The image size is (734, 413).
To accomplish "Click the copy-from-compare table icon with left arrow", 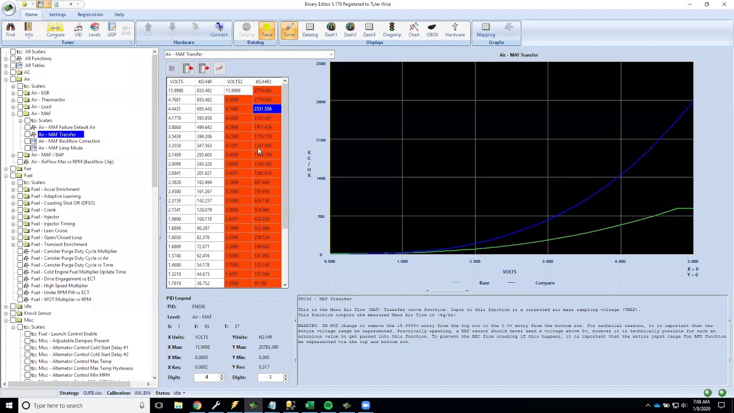I will [x=188, y=68].
